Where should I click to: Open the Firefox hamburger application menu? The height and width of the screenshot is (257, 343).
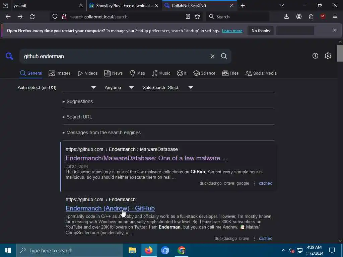[335, 17]
